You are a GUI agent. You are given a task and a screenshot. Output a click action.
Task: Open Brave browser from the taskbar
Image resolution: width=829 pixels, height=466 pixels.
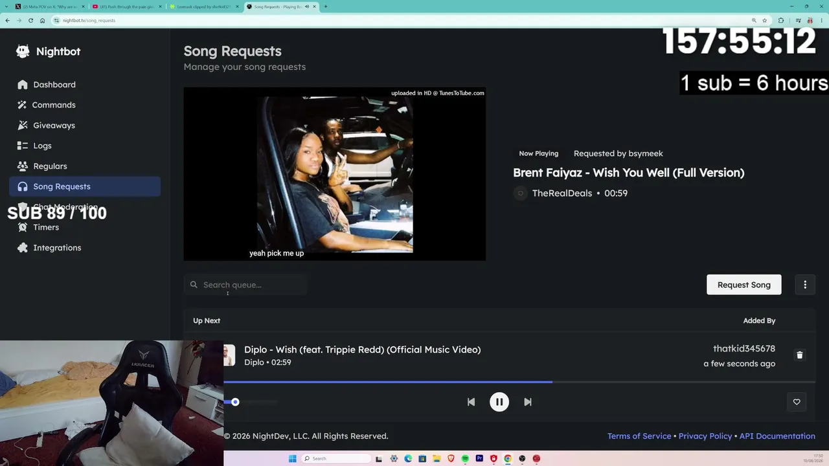coord(451,458)
